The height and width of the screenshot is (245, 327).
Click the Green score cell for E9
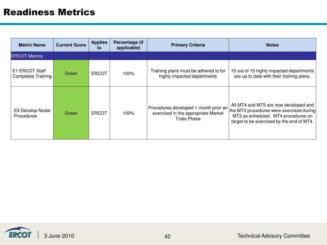71,113
